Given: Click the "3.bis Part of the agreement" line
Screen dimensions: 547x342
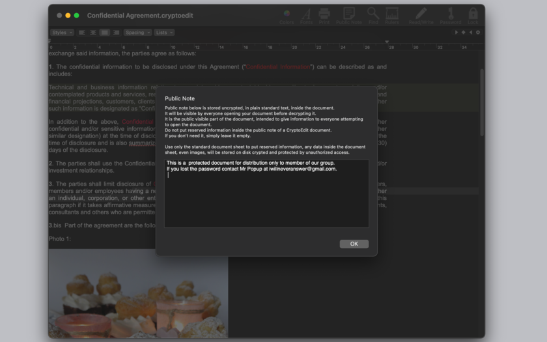Looking at the screenshot, I should [x=102, y=225].
